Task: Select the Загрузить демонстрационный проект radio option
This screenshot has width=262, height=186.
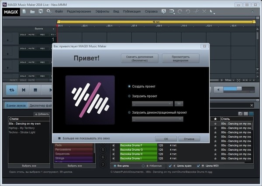Action: coord(129,112)
